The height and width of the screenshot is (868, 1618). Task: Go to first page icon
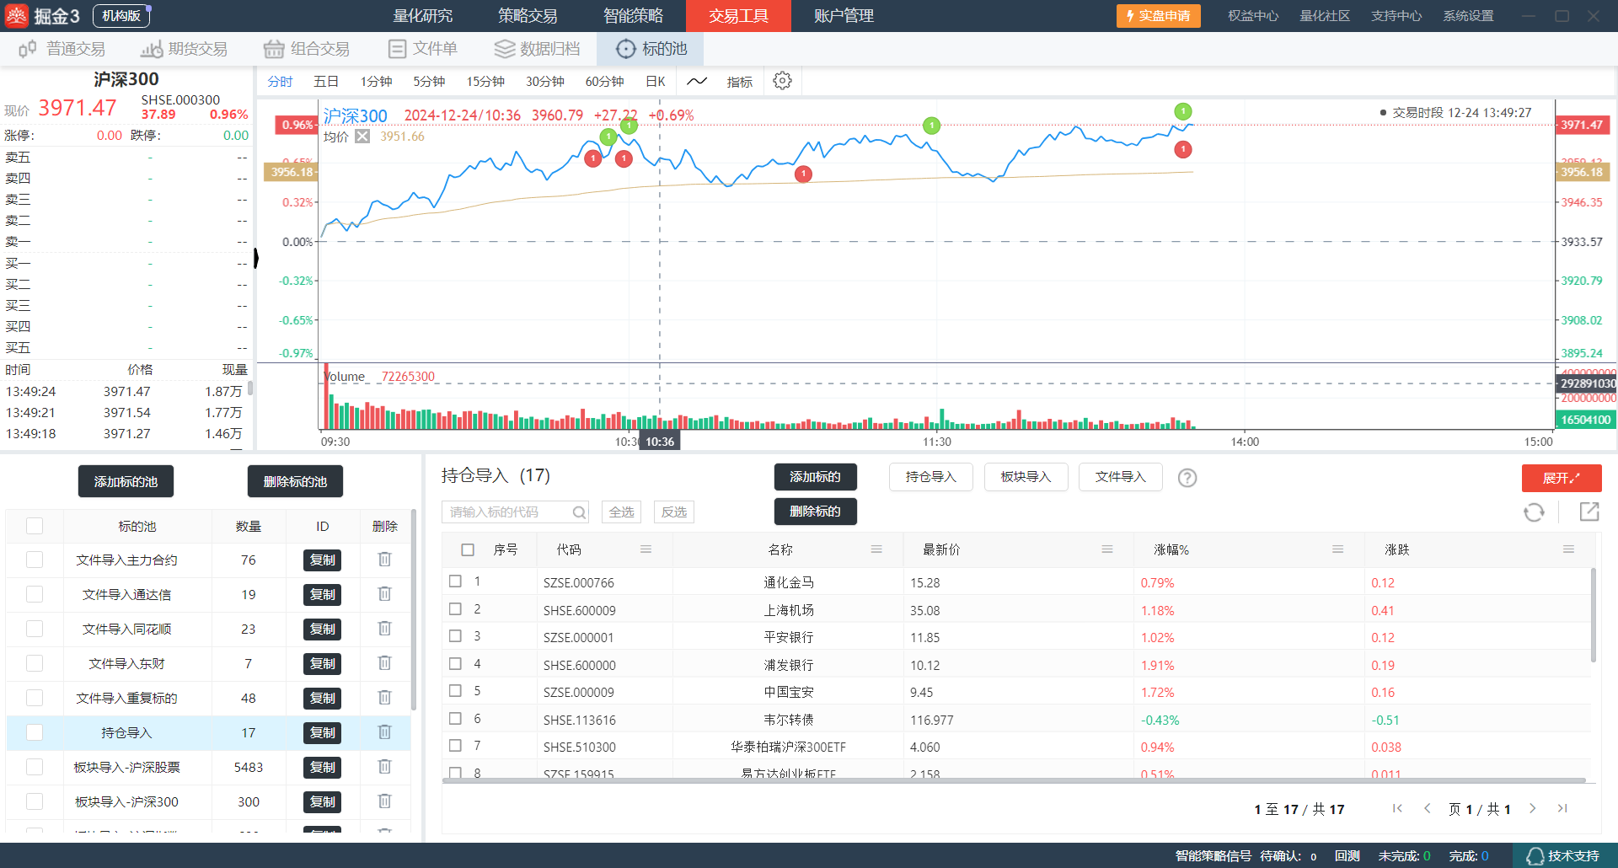tap(1397, 809)
